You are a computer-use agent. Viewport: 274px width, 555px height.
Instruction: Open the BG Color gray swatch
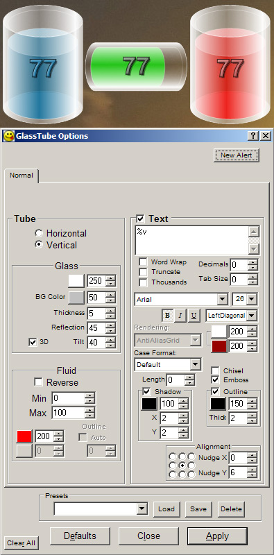(76, 298)
